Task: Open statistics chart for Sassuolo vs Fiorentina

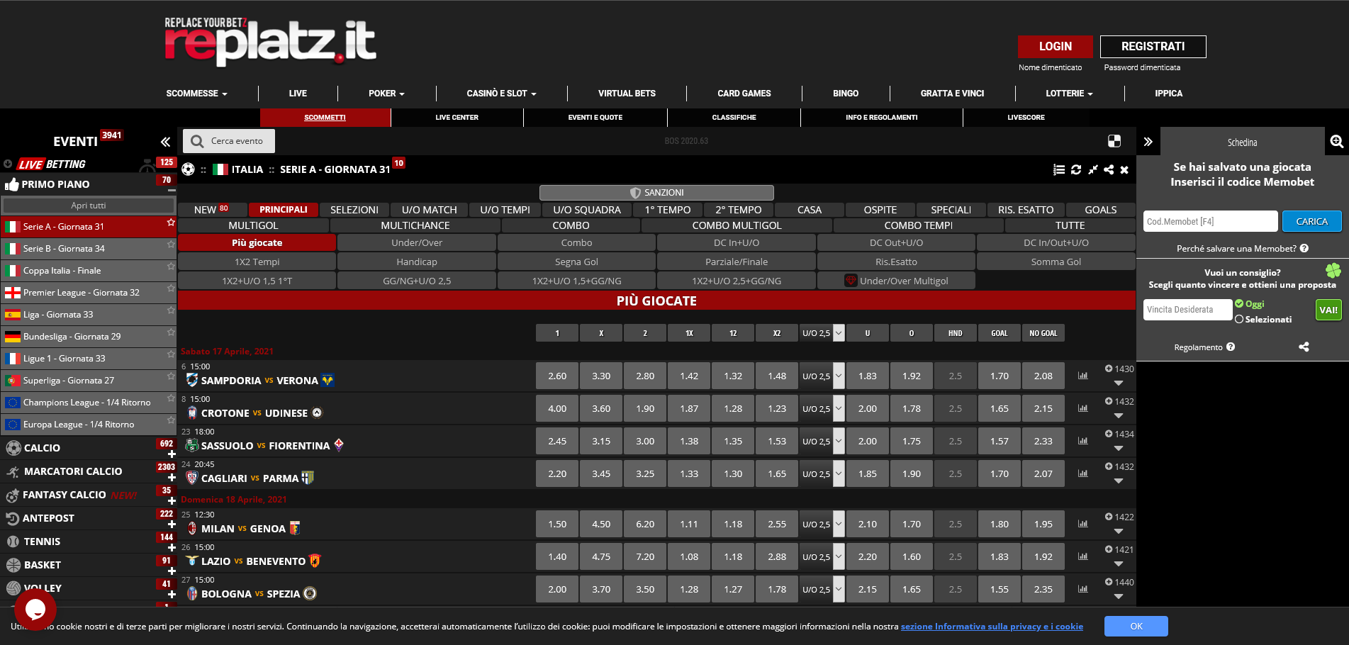Action: [1082, 441]
